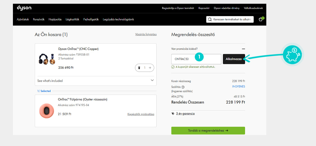Open Hajápolás menu
Viewport: 316px width, 146px height.
55,20
